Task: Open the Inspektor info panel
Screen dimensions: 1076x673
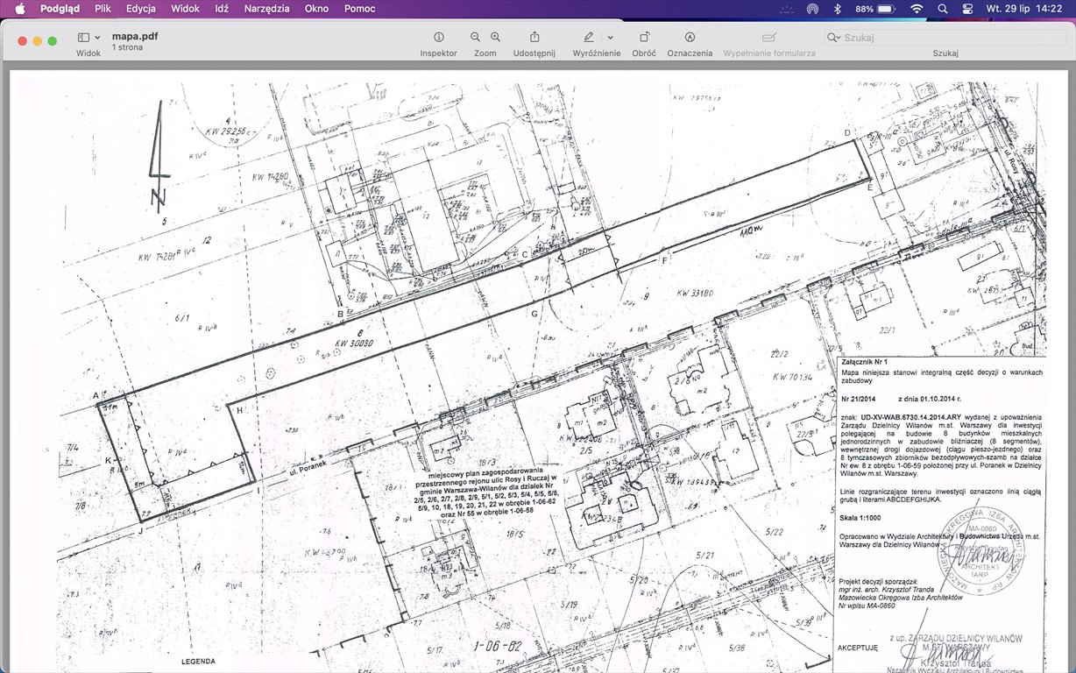Action: pos(438,38)
